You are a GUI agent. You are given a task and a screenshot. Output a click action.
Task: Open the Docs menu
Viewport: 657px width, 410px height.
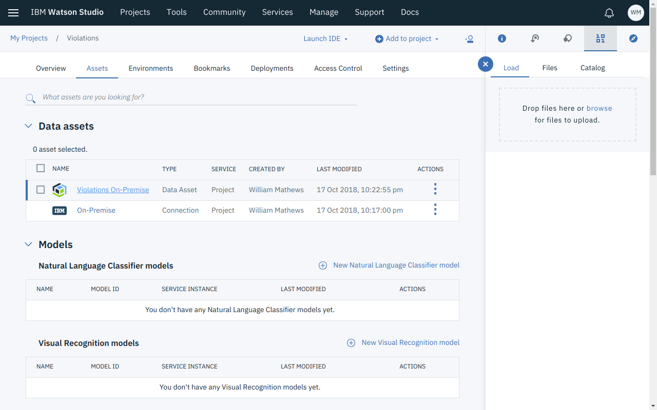410,12
